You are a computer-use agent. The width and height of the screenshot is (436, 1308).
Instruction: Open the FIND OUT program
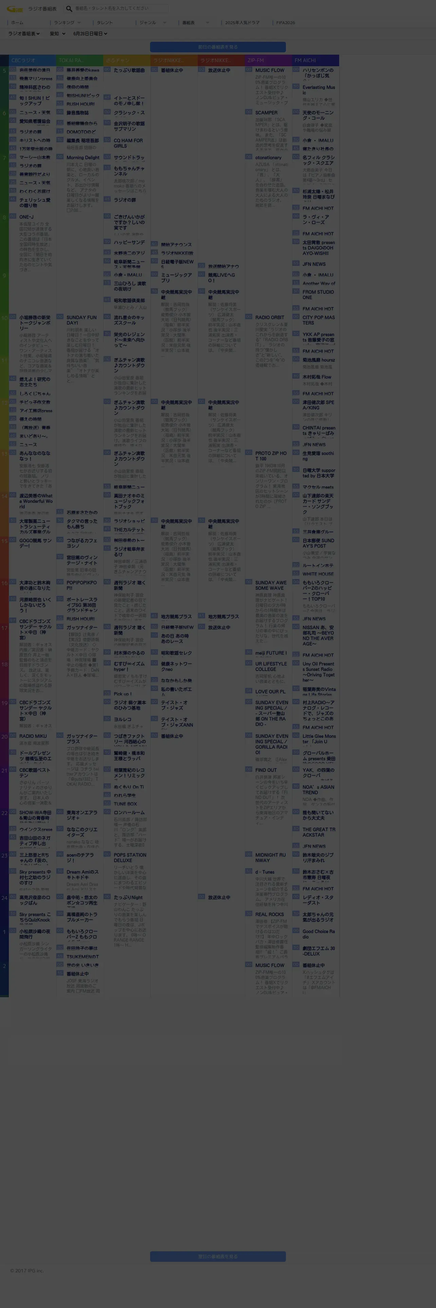[x=266, y=770]
